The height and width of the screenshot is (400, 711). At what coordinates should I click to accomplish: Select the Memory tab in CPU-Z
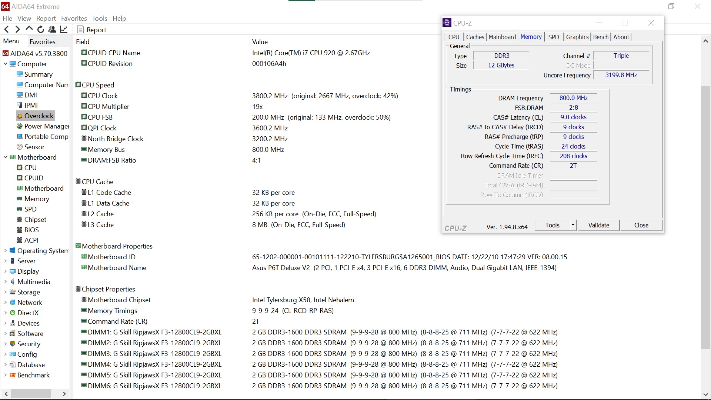tap(531, 37)
